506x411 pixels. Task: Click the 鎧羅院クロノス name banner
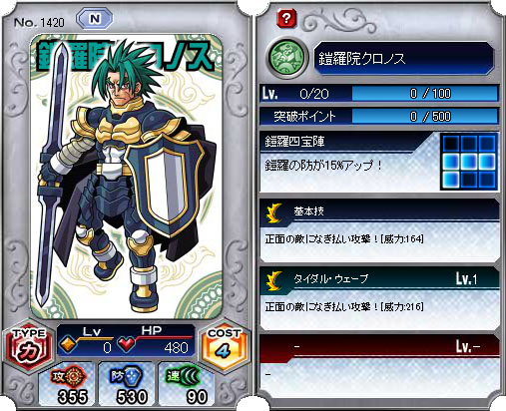pyautogui.click(x=404, y=59)
